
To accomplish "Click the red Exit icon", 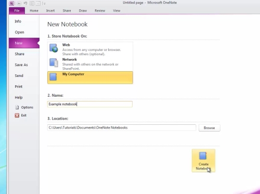I will click(17, 115).
